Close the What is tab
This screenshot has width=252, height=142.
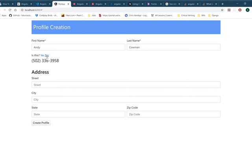[x=216, y=4]
